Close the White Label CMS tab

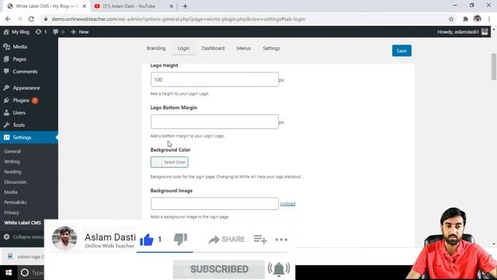pyautogui.click(x=85, y=6)
